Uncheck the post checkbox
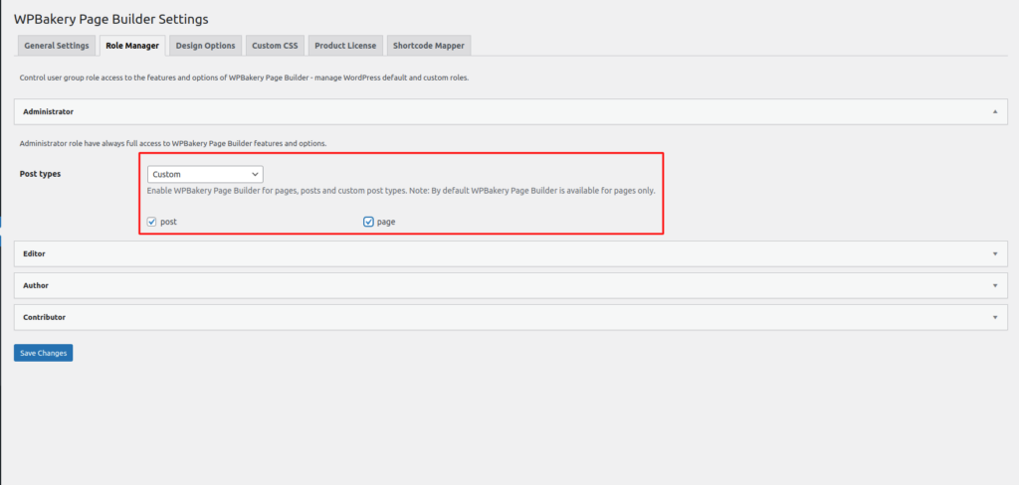Viewport: 1019px width, 485px height. tap(152, 222)
